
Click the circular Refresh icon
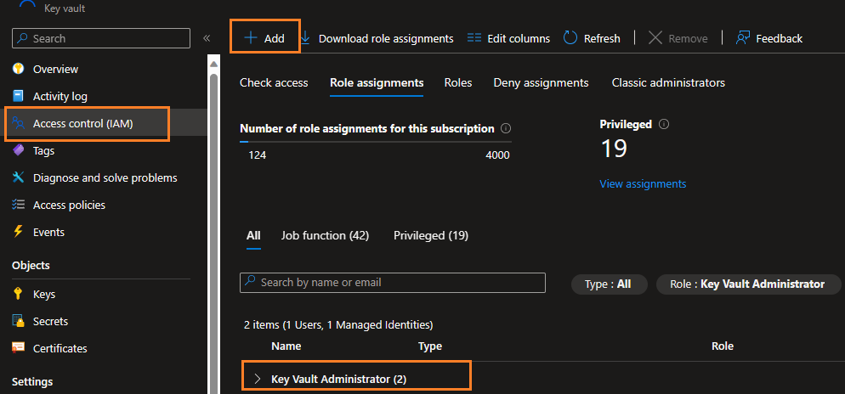point(570,38)
